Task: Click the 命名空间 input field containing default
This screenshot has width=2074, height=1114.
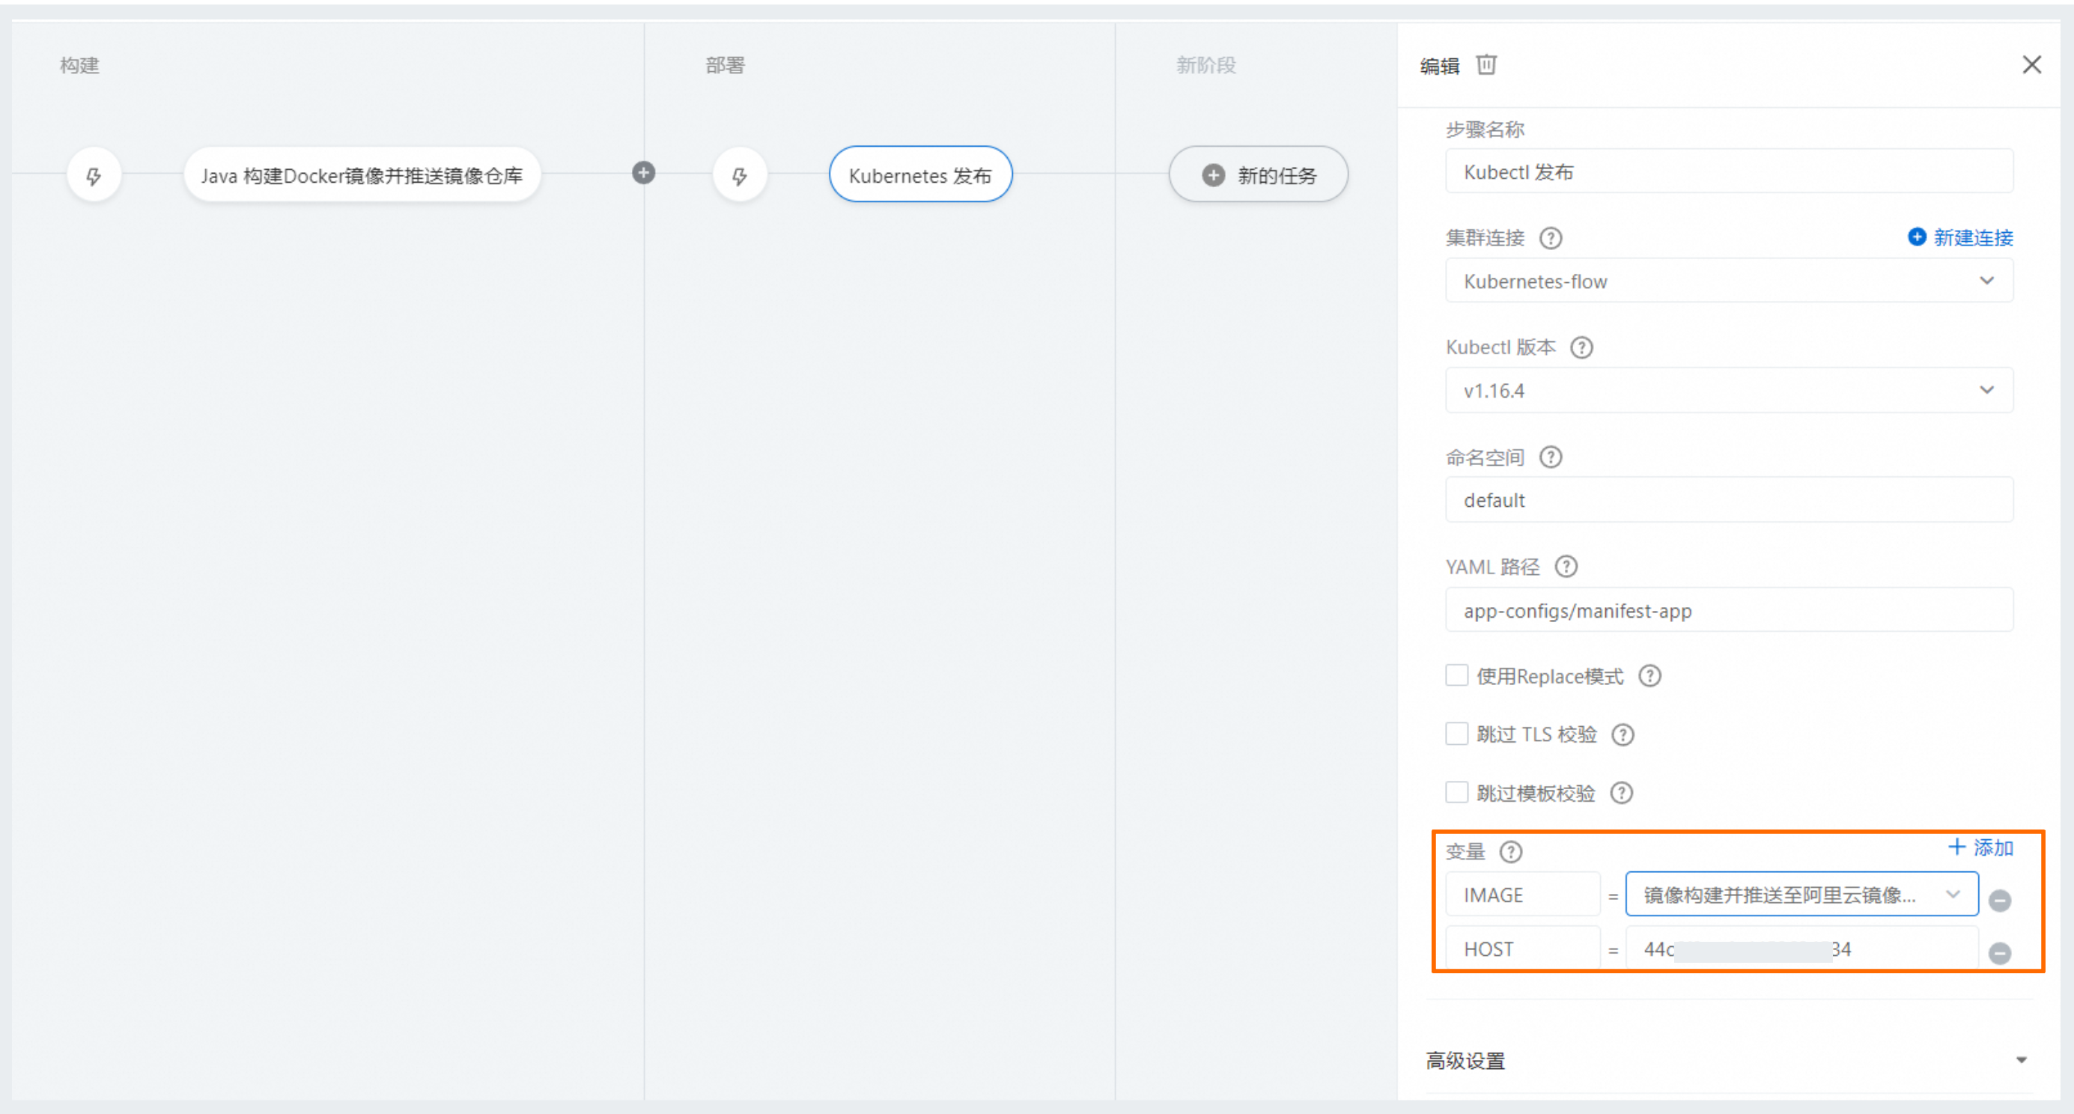Action: 1730,500
